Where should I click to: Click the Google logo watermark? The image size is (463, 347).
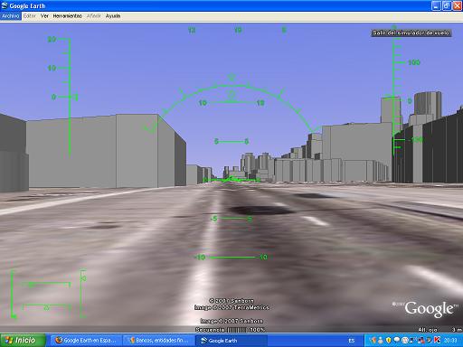(429, 309)
